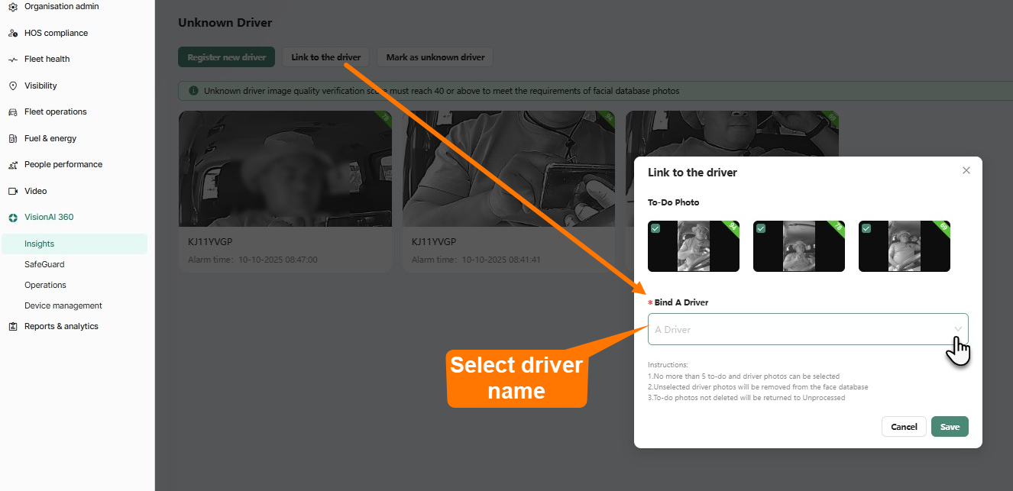Switch to the SafeGuard section
This screenshot has width=1013, height=491.
(x=45, y=264)
